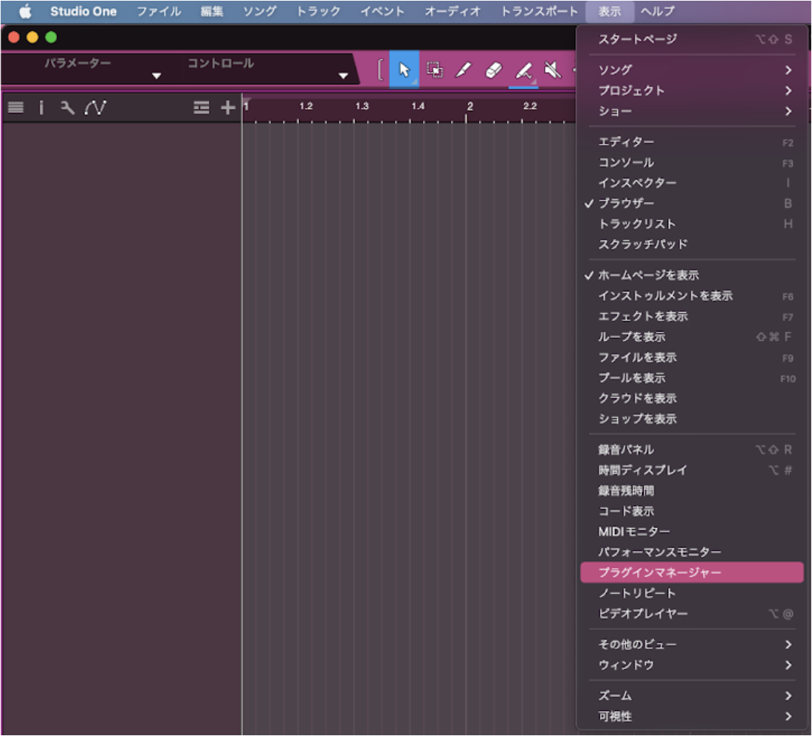Choose プールを表示 menu item
Screen dimensions: 812x736
pyautogui.click(x=692, y=378)
